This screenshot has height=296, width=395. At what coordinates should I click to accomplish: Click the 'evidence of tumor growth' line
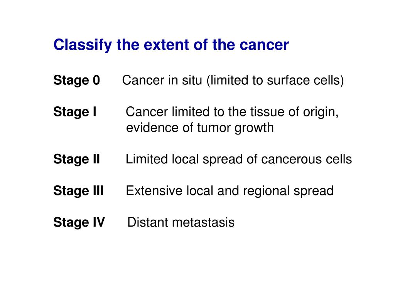click(200, 128)
